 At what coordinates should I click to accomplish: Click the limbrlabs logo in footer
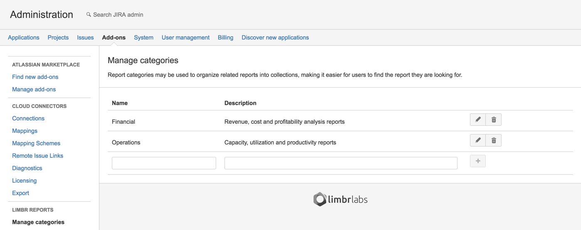tap(340, 199)
